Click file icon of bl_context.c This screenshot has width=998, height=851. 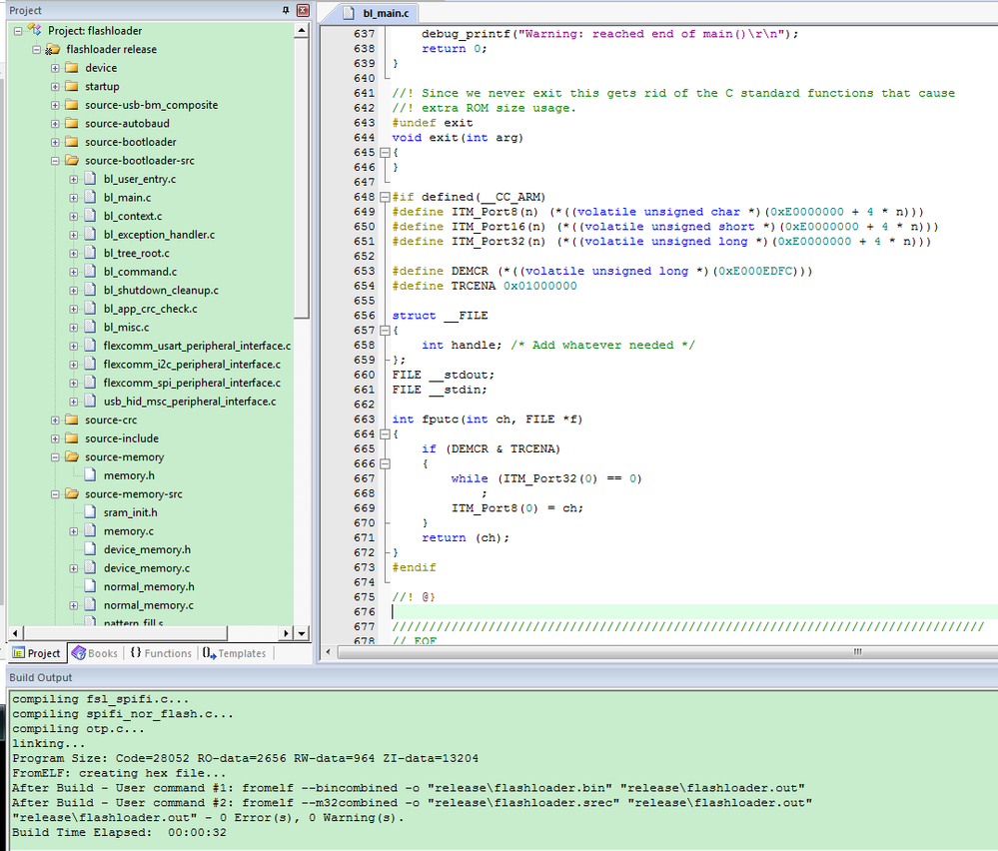(x=90, y=216)
